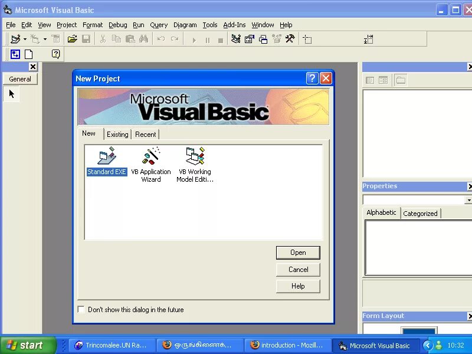Click the question mark help toolbar icon
472x354 pixels.
pyautogui.click(x=55, y=54)
